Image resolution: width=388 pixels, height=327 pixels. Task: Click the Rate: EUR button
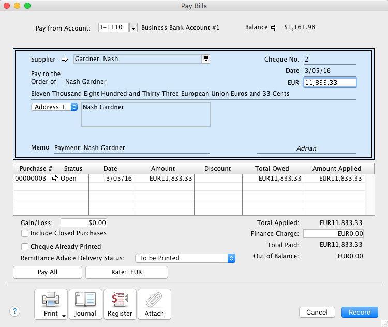127,272
